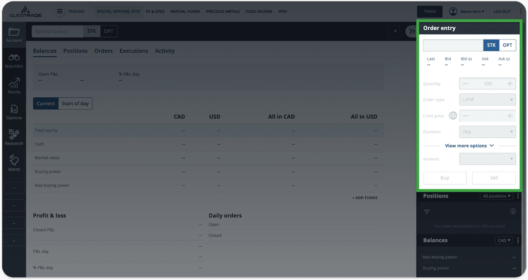Click Log Out
The width and height of the screenshot is (528, 280).
click(502, 11)
